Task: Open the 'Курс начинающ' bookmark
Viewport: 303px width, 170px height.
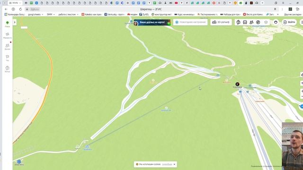Action: pyautogui.click(x=185, y=15)
